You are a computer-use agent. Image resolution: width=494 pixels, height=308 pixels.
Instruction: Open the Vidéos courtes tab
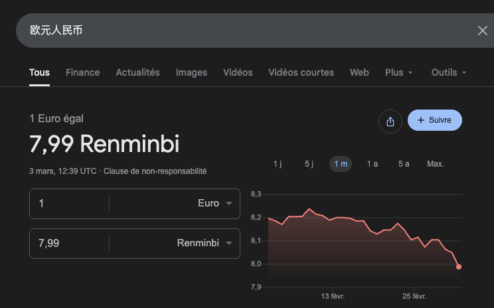coord(301,72)
